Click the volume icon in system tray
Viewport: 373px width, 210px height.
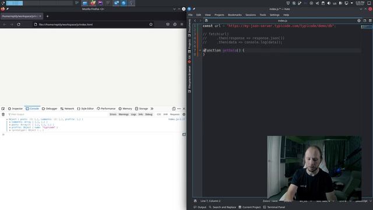(x=329, y=3)
